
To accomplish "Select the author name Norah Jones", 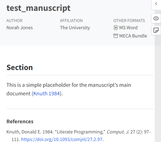I will [20, 28].
